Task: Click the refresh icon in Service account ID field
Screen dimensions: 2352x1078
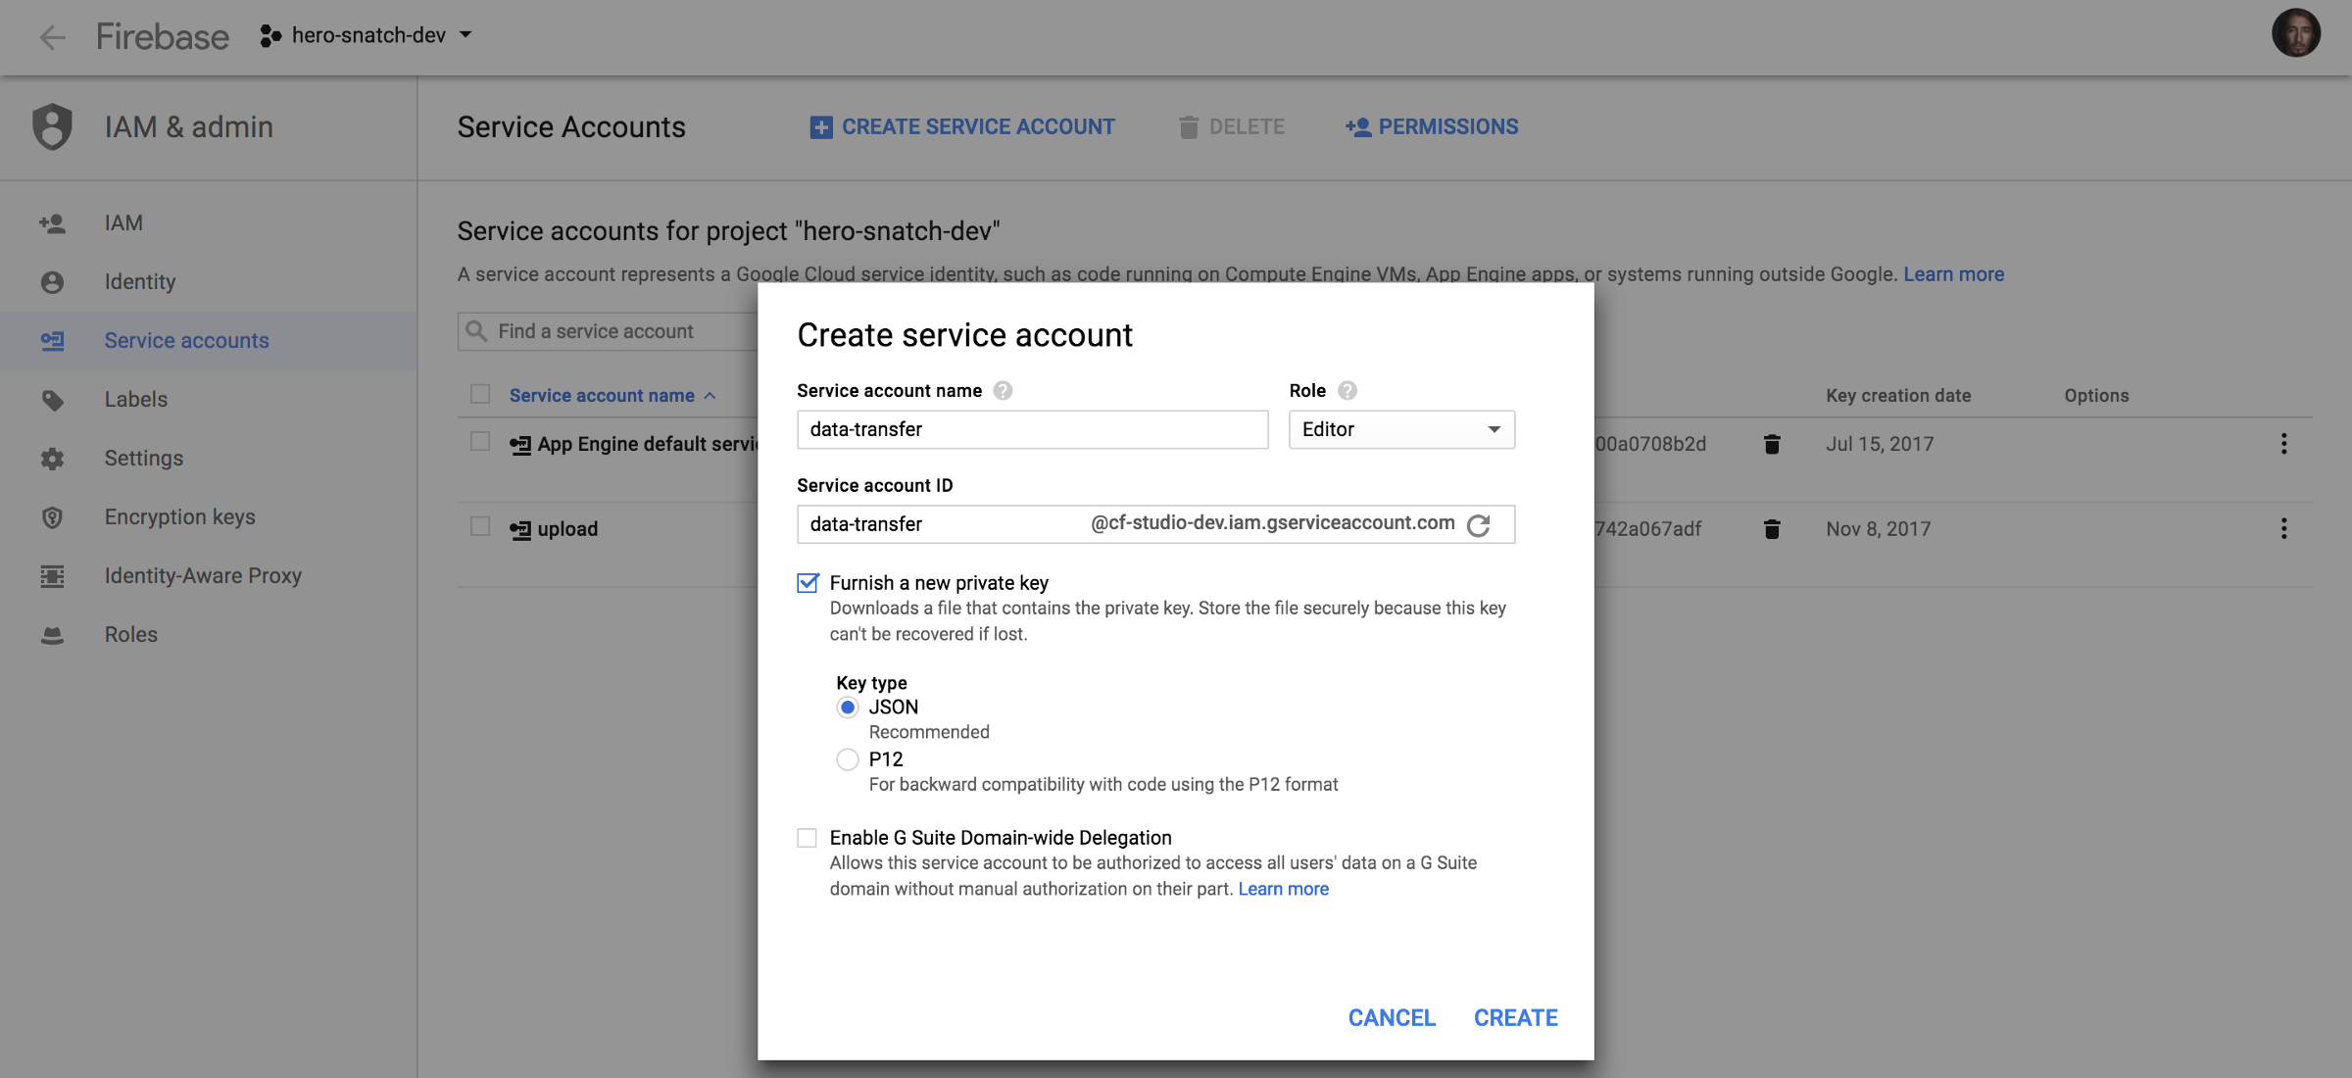Action: coord(1478,525)
